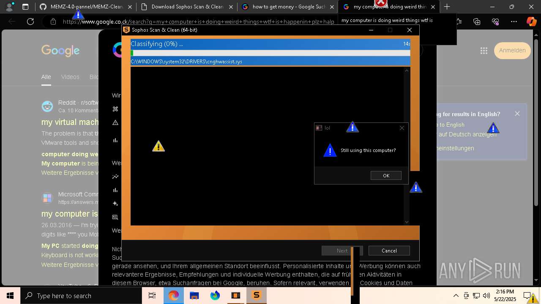Open Firefox from the taskbar
Viewport: 541px width, 304px height.
[215, 296]
